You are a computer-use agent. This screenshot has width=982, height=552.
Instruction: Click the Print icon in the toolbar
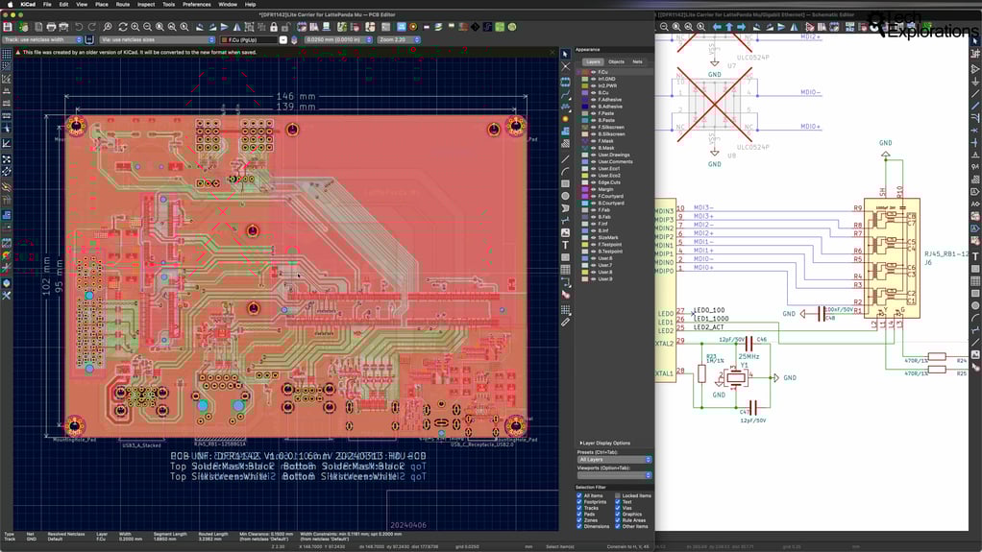click(x=49, y=26)
